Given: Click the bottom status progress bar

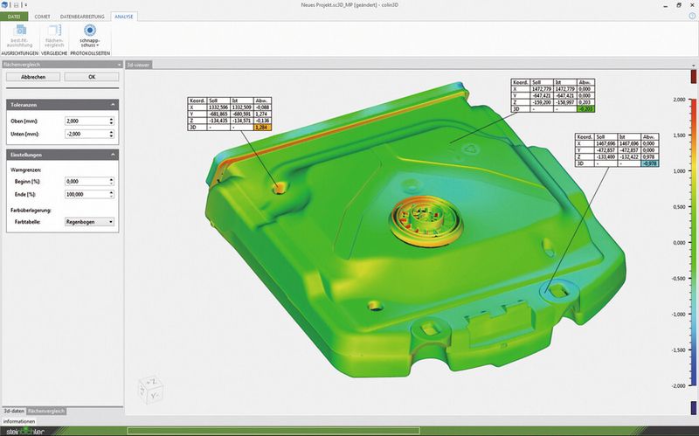Looking at the screenshot, I should point(273,431).
